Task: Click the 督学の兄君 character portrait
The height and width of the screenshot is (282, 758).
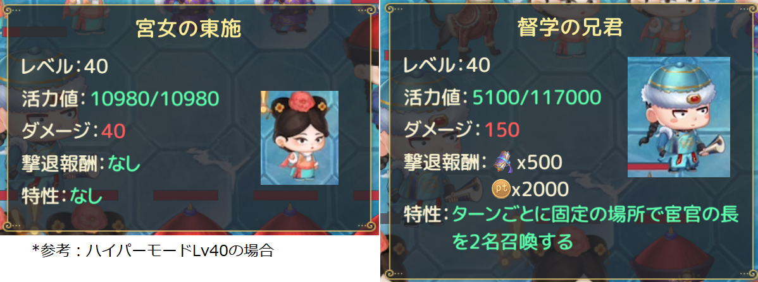Action: 679,117
